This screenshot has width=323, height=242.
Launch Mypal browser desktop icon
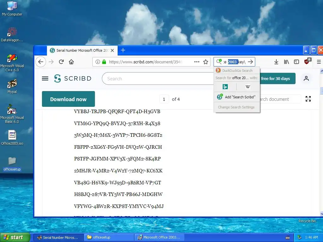12,86
